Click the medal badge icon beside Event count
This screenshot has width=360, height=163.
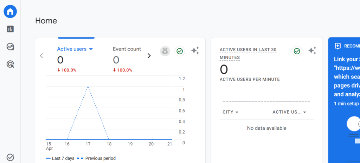point(165,51)
